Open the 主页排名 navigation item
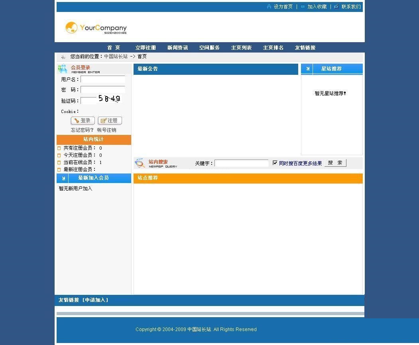Screen dimensions: 419x345 coord(273,47)
